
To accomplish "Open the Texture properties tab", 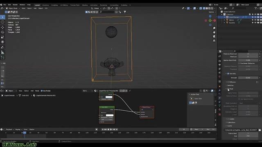I will click(x=219, y=114).
